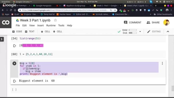Click the zoom magnifier icon in address bar
This screenshot has width=174, height=98.
pos(111,10)
